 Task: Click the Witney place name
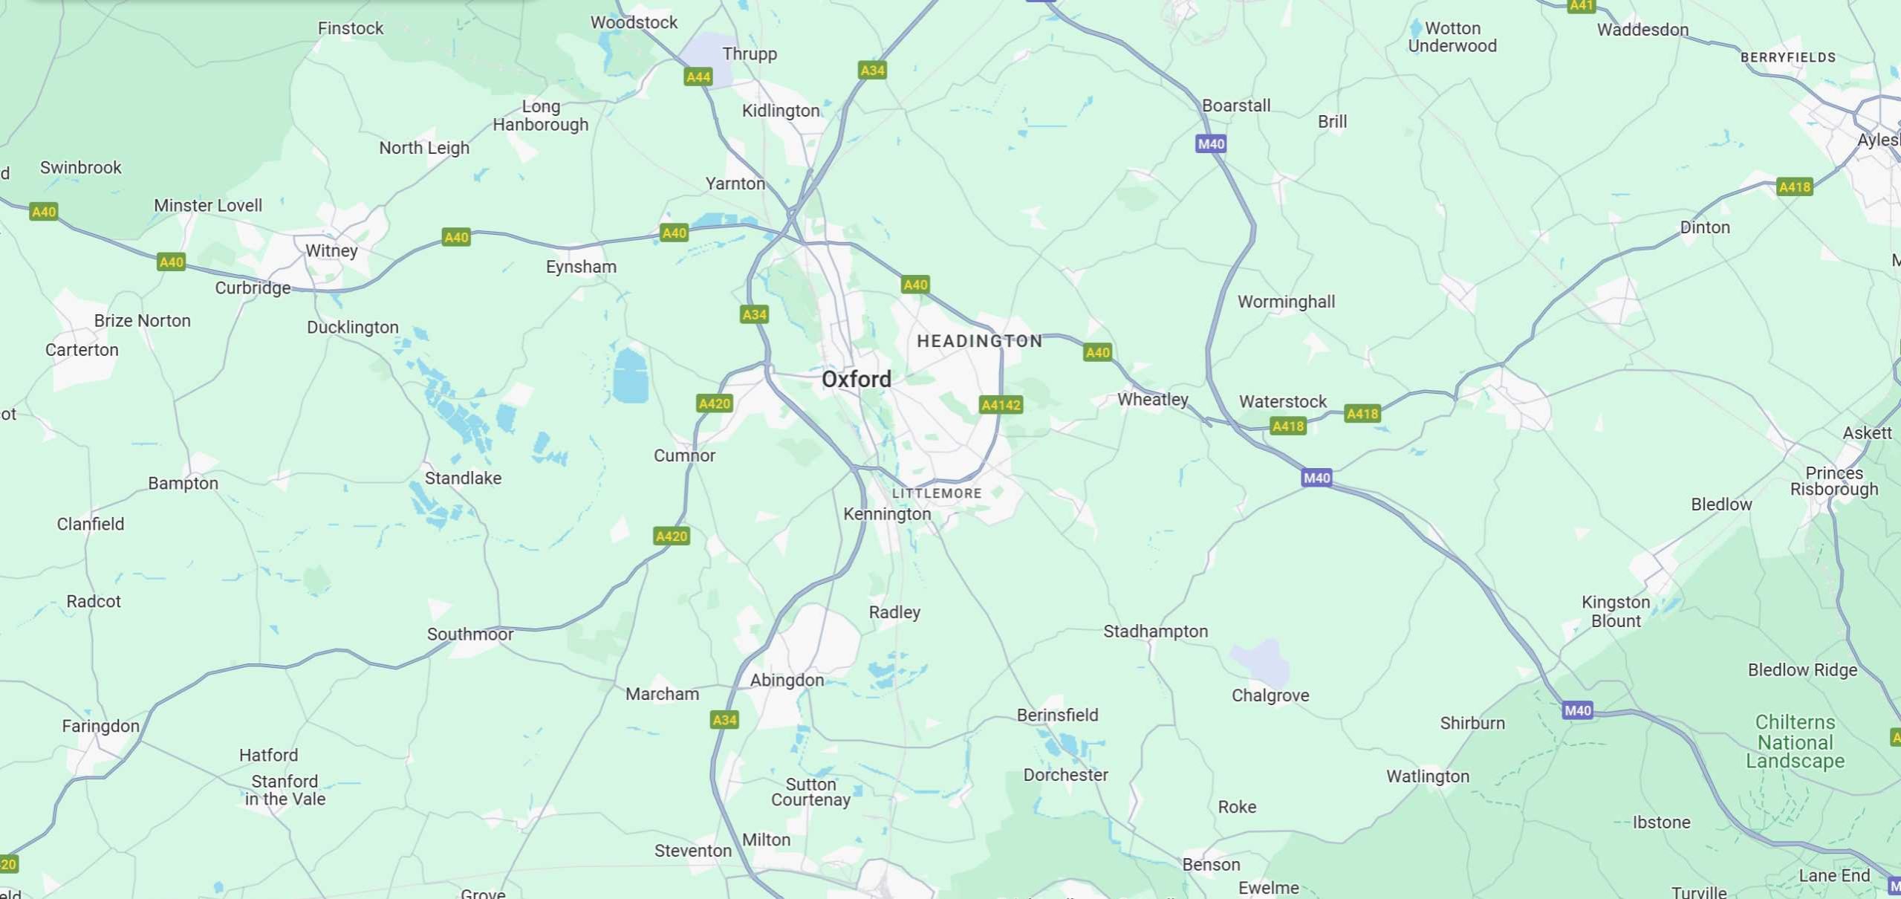pyautogui.click(x=331, y=250)
